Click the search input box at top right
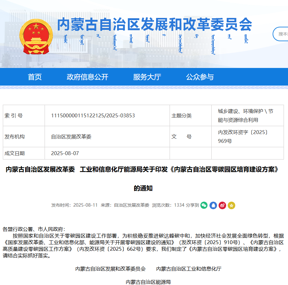The width and height of the screenshot is (288, 285). point(281,34)
